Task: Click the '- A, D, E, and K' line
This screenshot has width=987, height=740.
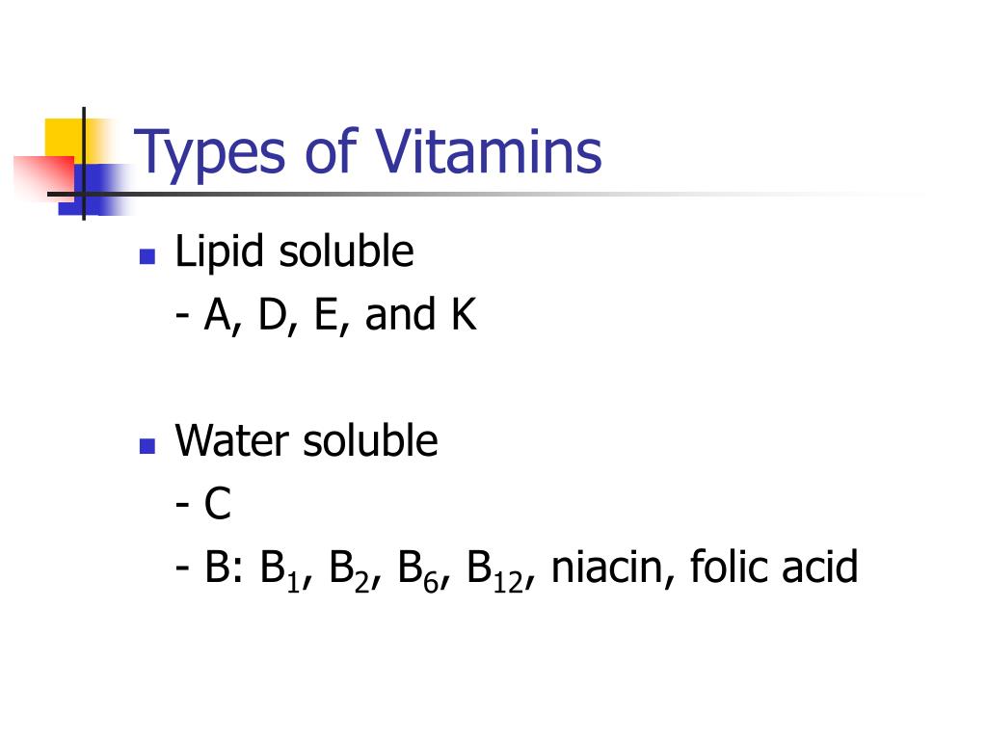Action: tap(326, 316)
